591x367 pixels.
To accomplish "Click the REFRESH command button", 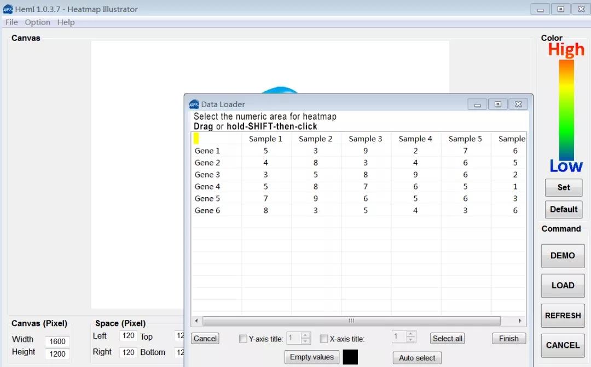I will point(563,316).
